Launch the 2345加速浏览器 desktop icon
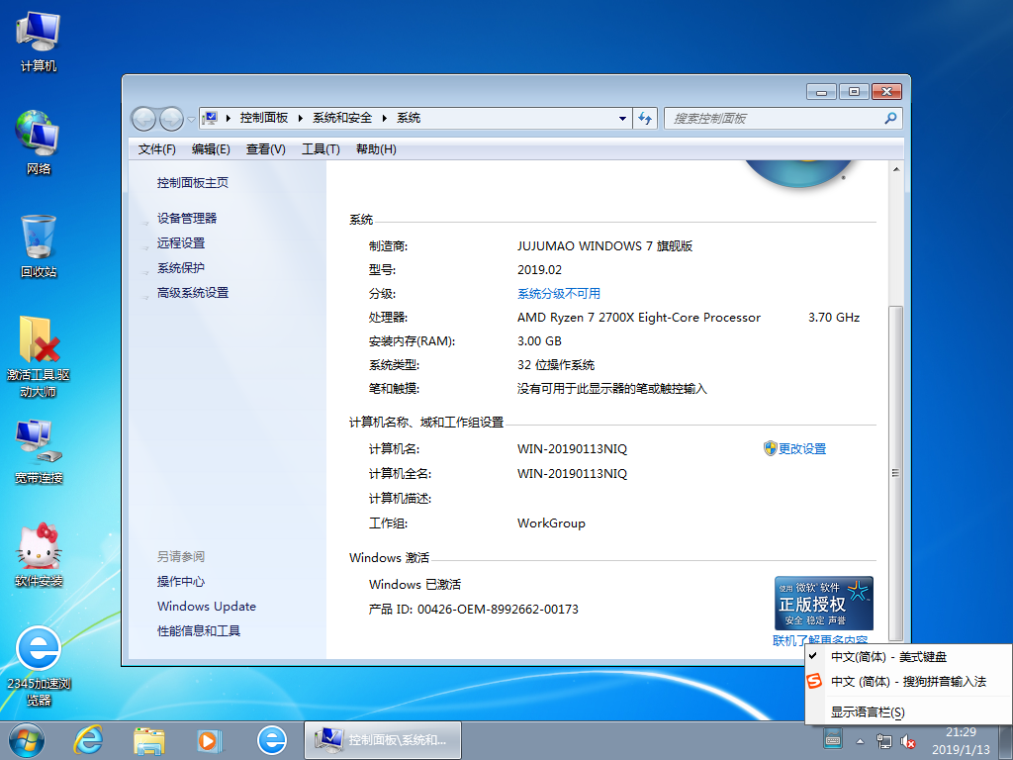1013x760 pixels. 39,666
